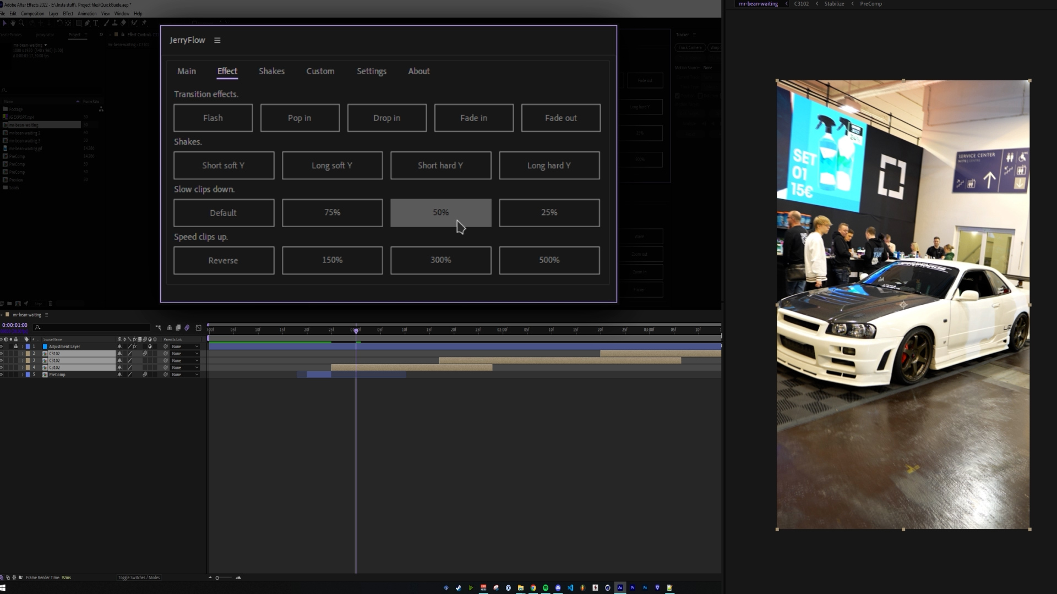Viewport: 1057px width, 594px height.
Task: Open the Settings tab in JerryFlow
Action: [371, 71]
